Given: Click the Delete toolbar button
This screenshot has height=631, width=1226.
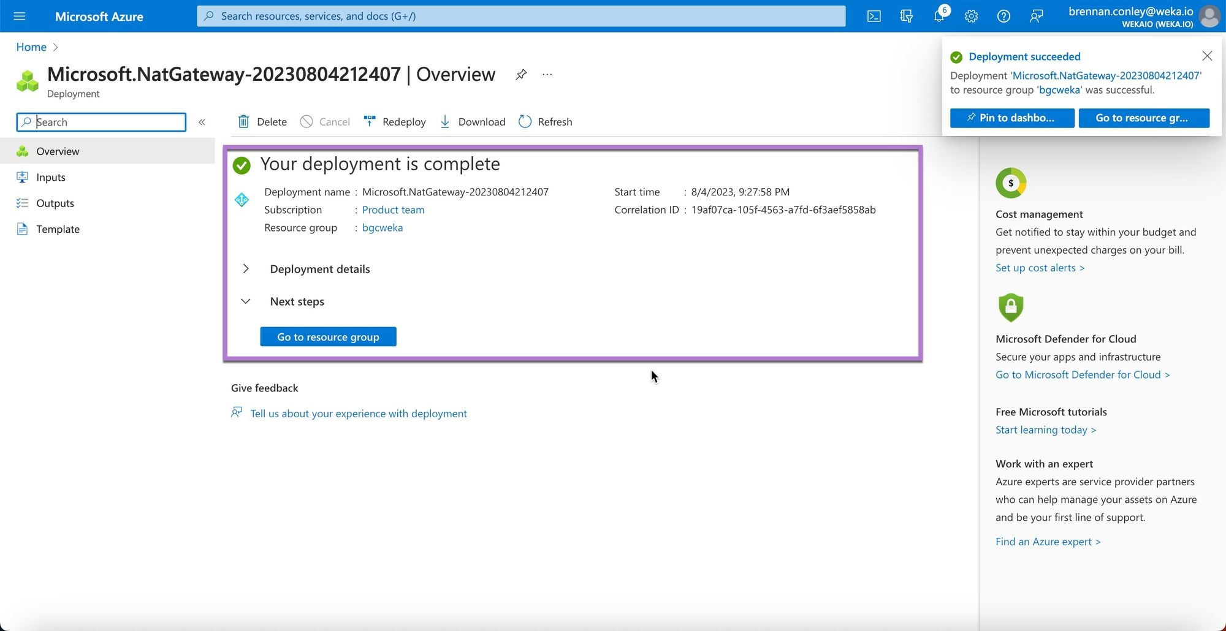Looking at the screenshot, I should pos(262,122).
